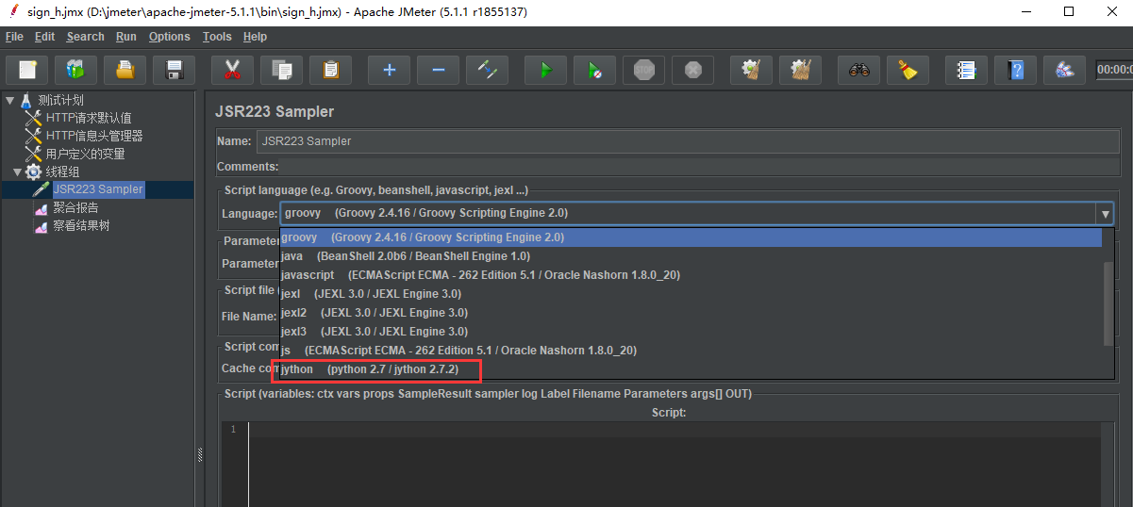Collapse the 测试计划 tree node
This screenshot has width=1133, height=507.
9,100
